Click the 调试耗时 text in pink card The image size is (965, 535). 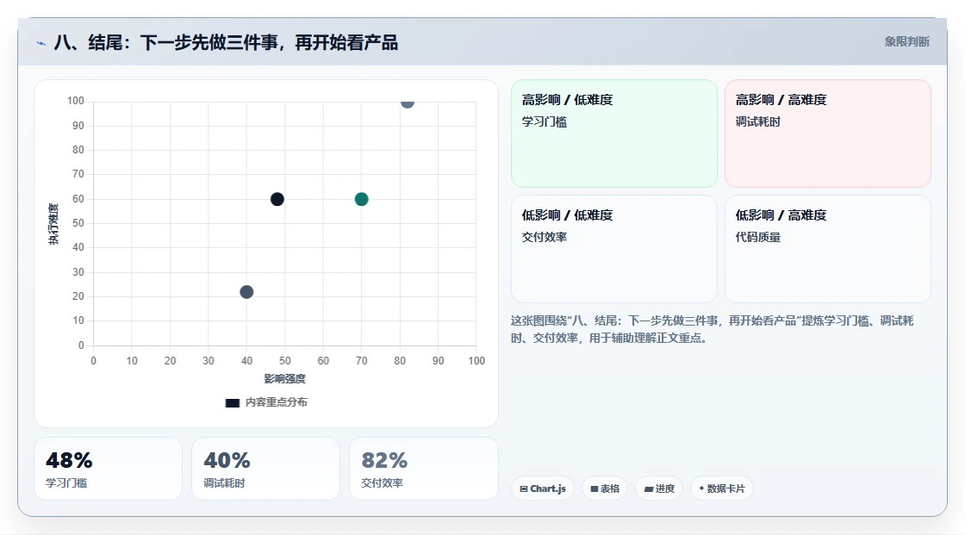(x=757, y=121)
